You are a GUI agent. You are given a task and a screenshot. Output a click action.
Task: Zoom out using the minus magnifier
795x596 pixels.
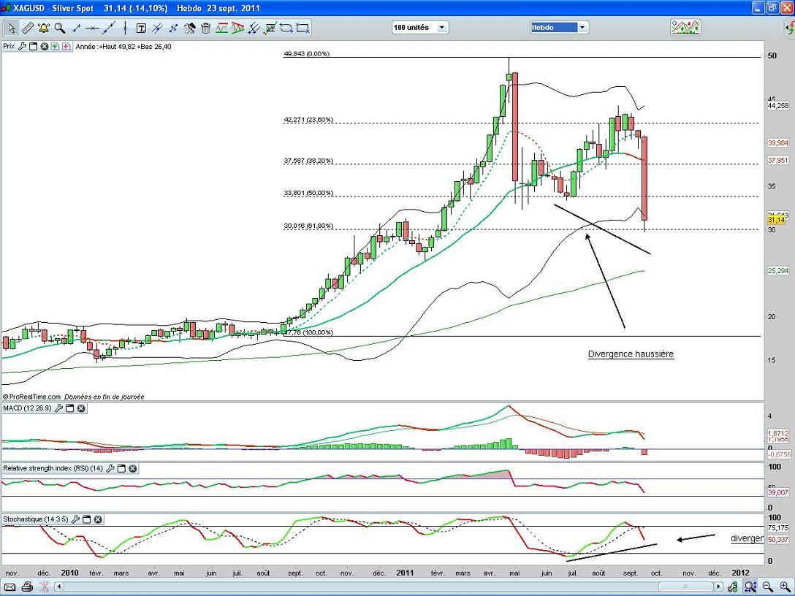click(768, 587)
